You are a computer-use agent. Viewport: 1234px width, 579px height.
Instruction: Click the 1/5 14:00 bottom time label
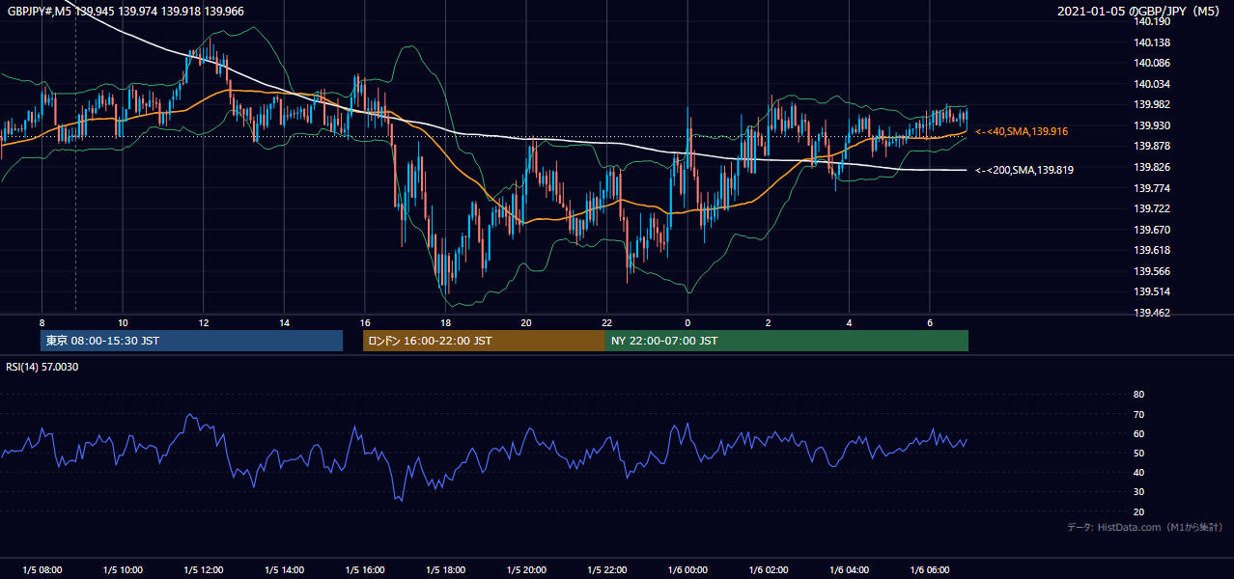[x=284, y=570]
